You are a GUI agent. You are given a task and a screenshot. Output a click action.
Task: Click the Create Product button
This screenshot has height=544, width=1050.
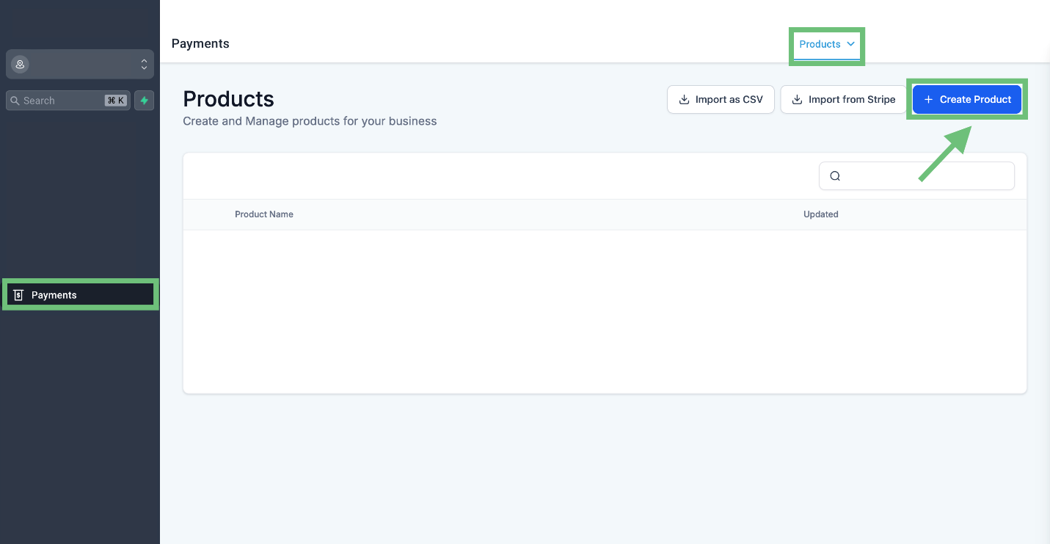[x=967, y=99]
